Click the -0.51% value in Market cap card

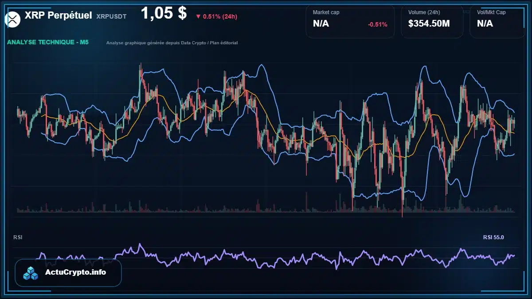coord(378,24)
